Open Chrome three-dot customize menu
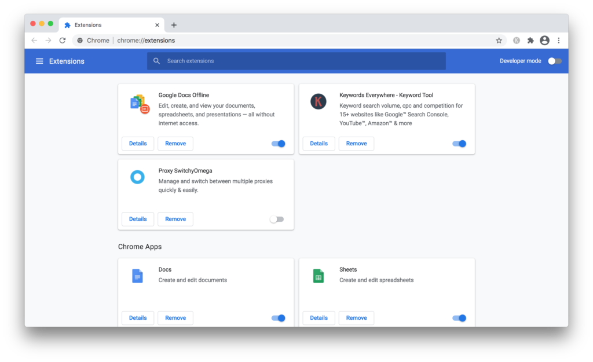593x362 pixels. [x=558, y=41]
